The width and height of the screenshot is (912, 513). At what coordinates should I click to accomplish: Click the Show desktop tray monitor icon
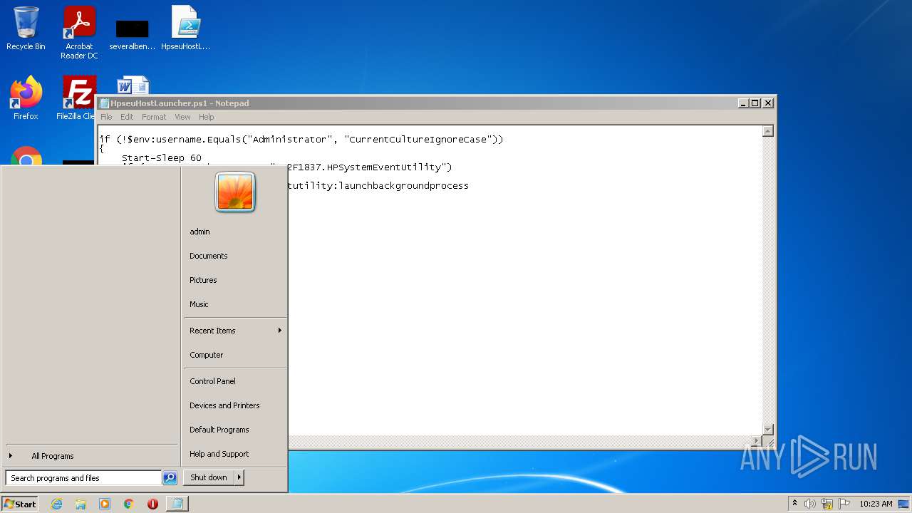pyautogui.click(x=903, y=504)
